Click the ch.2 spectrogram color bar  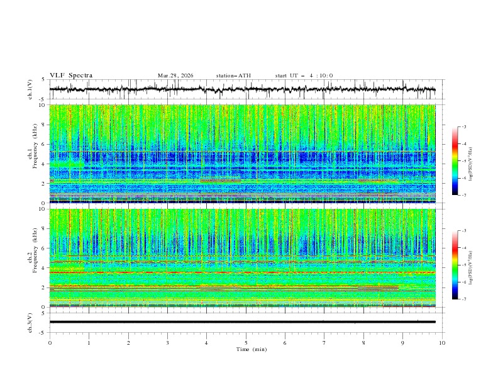(x=455, y=265)
